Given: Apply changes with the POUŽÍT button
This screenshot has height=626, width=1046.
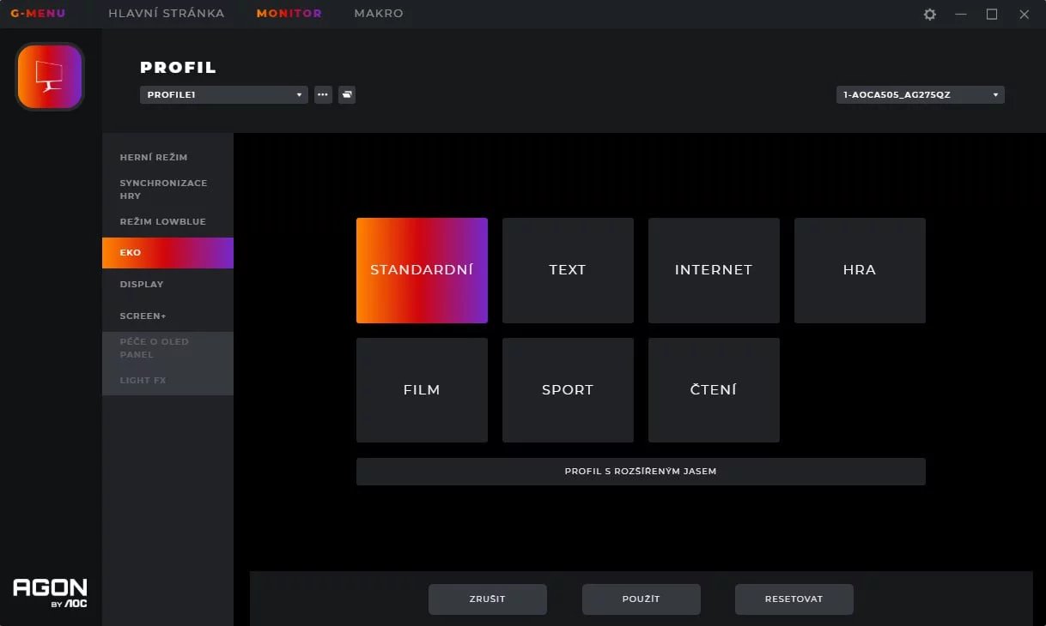Looking at the screenshot, I should tap(641, 599).
